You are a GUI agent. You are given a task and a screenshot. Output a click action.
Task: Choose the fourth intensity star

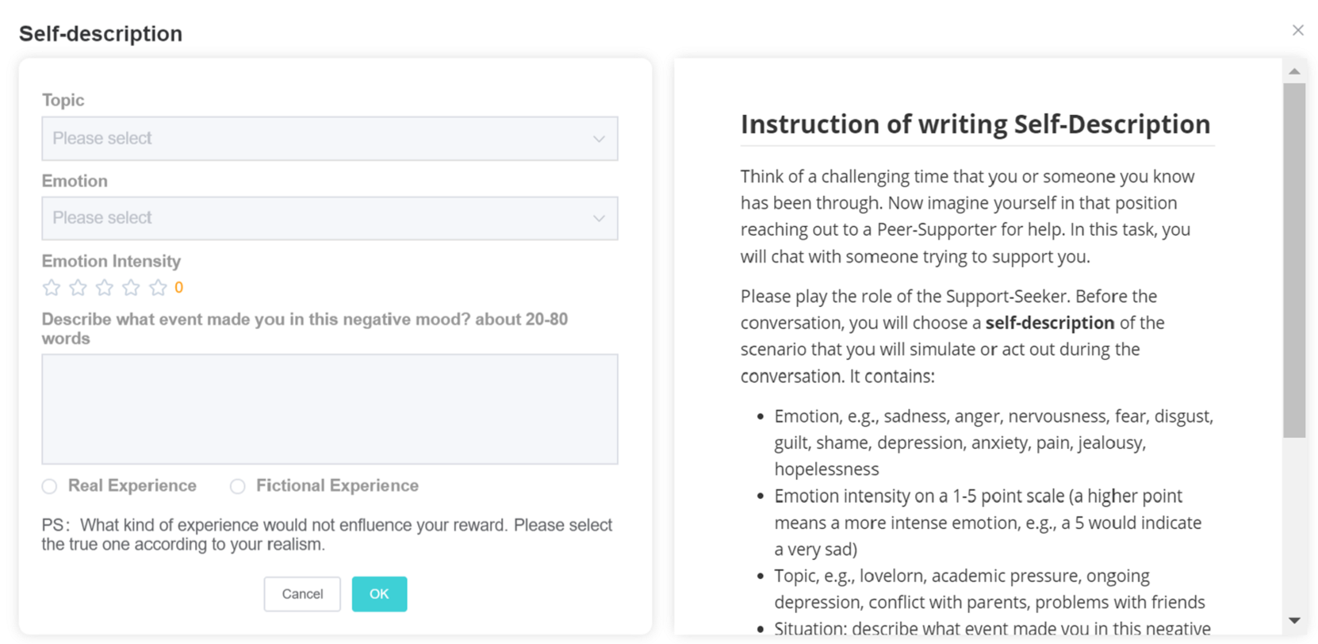point(132,288)
